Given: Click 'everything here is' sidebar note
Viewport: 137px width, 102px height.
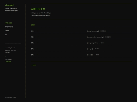Looking at the screenshot, I should click(10, 48).
